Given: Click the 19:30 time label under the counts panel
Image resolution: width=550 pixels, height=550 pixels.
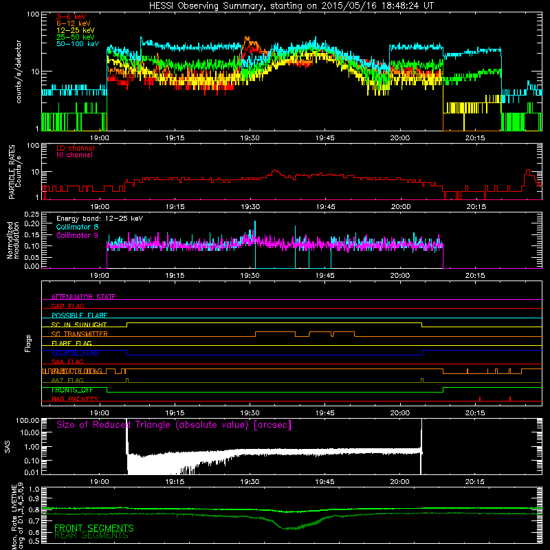Looking at the screenshot, I should (250, 138).
